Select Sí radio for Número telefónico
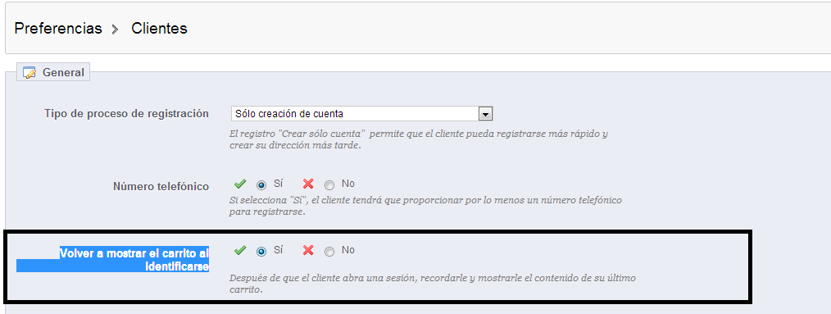831x314 pixels. 261,185
